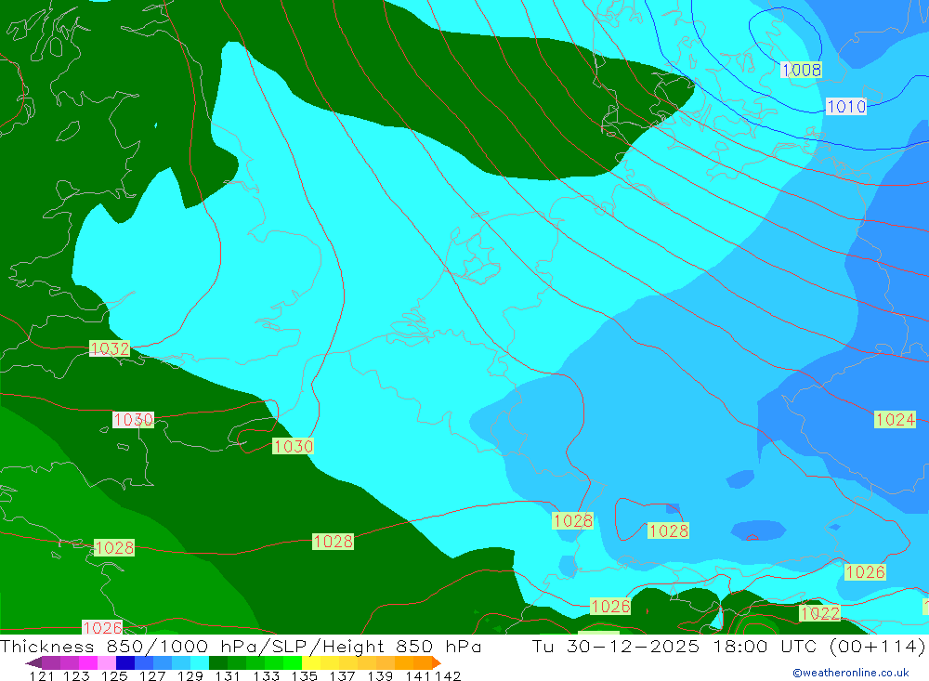
Task: Pick the cyan legend swatch
Action: pyautogui.click(x=200, y=662)
